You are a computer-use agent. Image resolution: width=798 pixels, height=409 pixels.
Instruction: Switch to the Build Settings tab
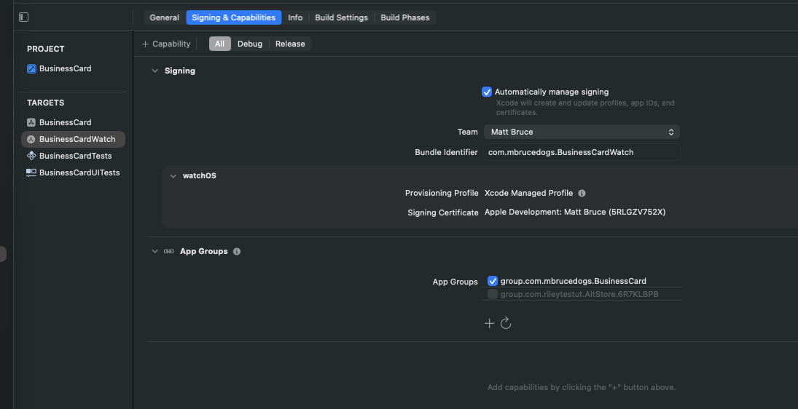click(x=341, y=17)
